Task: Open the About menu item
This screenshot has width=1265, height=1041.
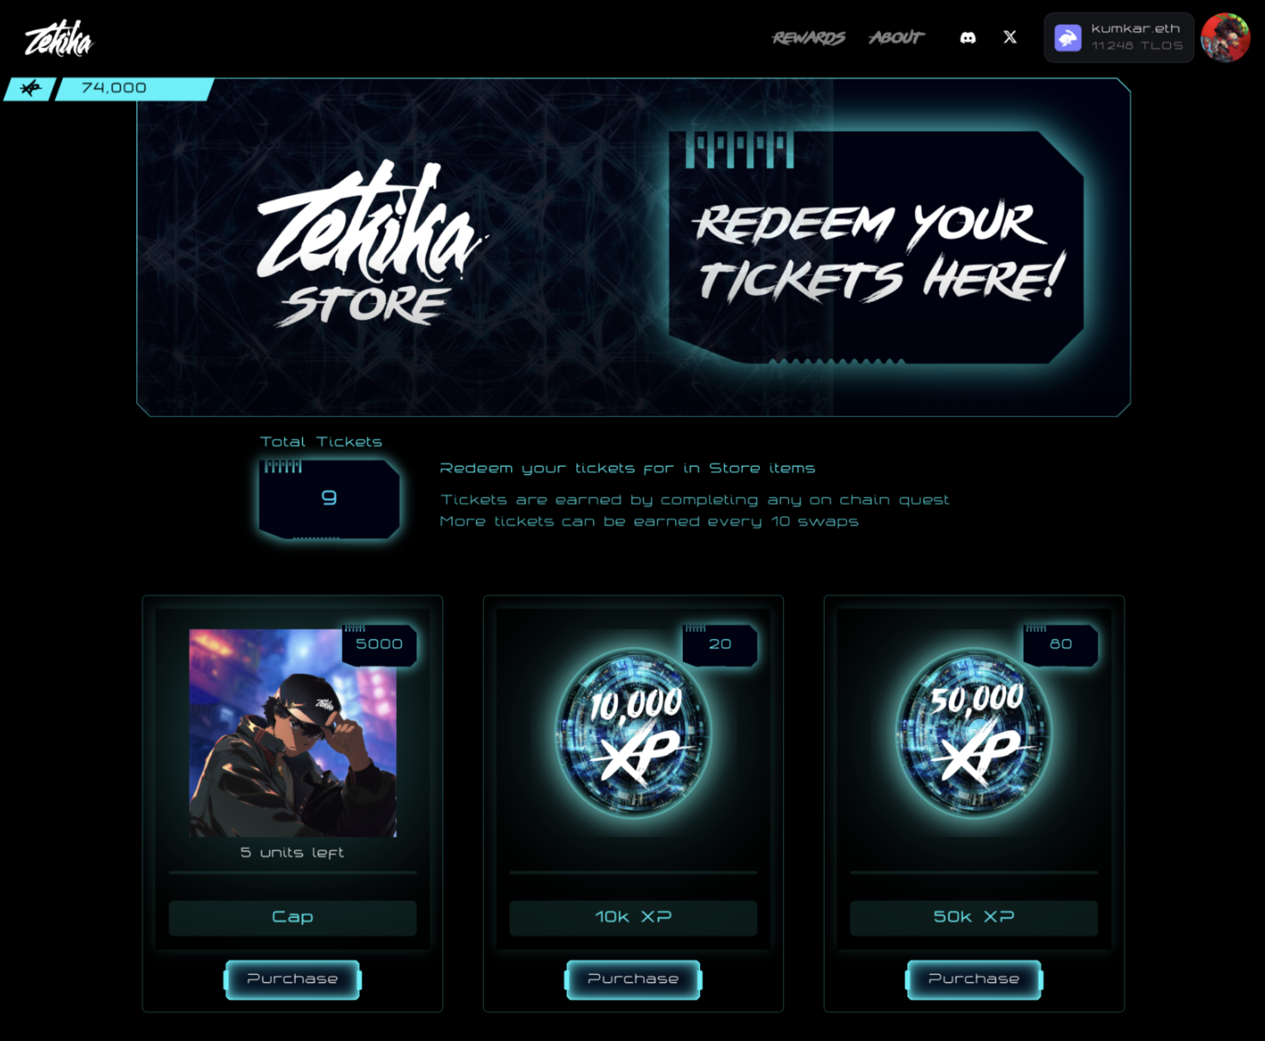Action: tap(896, 38)
